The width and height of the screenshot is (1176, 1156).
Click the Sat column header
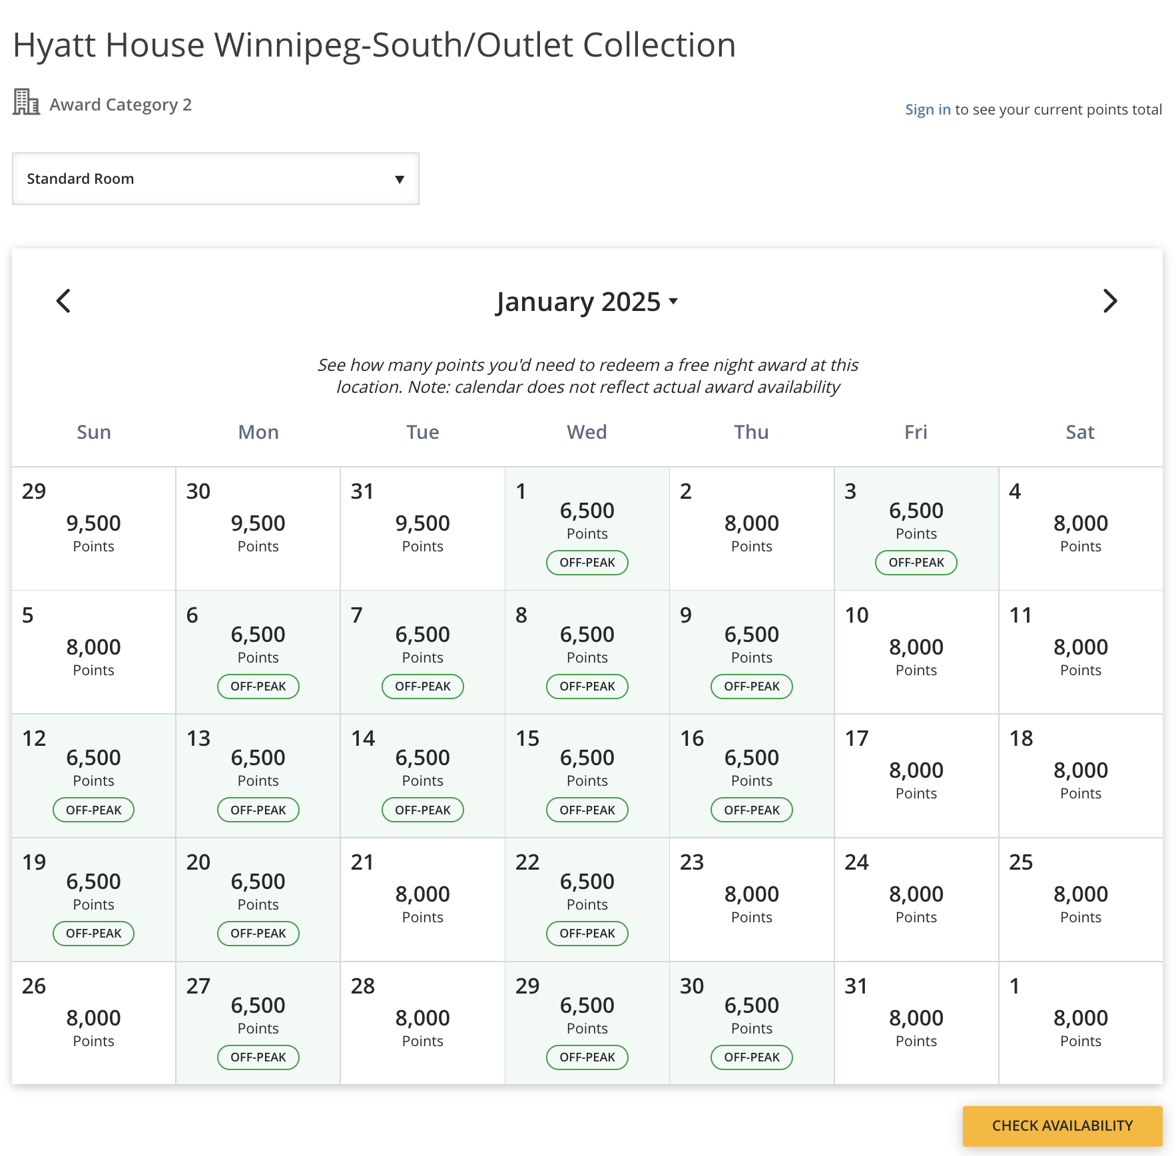pos(1080,432)
